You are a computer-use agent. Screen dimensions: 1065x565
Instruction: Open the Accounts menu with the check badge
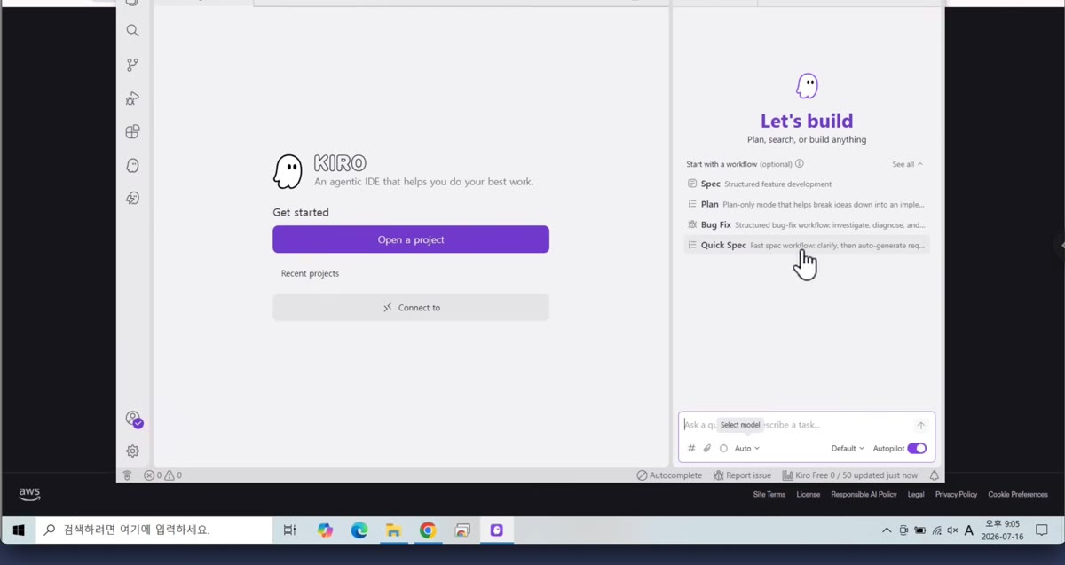pos(133,419)
